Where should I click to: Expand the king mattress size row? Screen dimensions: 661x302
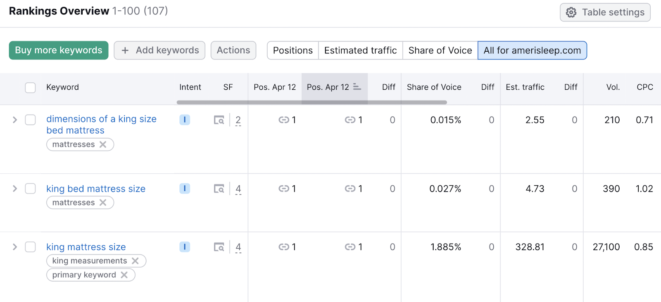pos(15,247)
